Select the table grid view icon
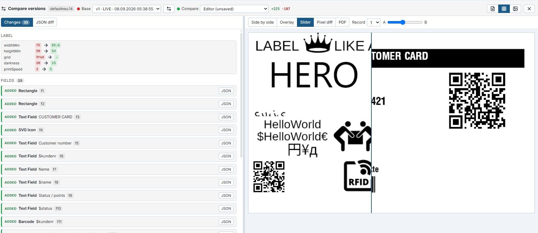Image resolution: width=538 pixels, height=233 pixels. 504,9
